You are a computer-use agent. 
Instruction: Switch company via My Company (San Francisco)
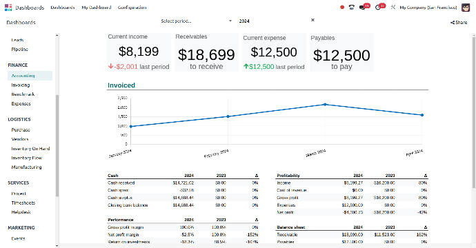click(x=428, y=8)
